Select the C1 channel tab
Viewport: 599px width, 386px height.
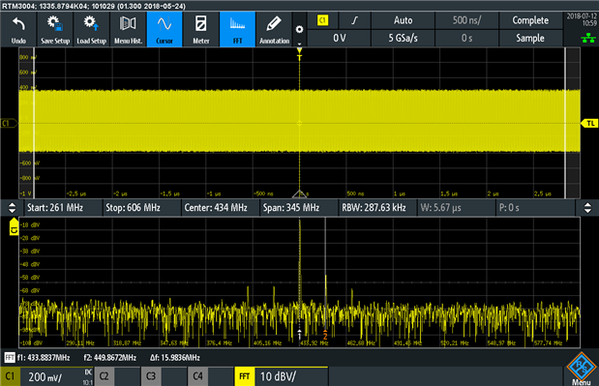click(x=10, y=376)
